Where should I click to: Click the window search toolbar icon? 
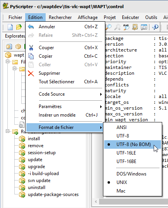point(144,27)
